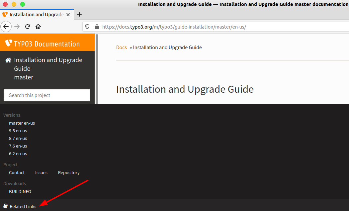Image resolution: width=349 pixels, height=211 pixels.
Task: Click the BUILDINFO download link
Action: [20, 191]
